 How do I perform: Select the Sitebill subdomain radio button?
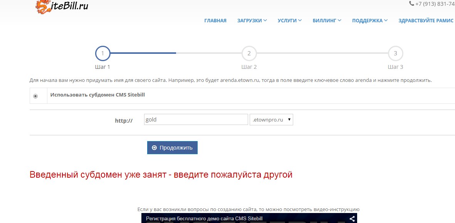click(35, 96)
